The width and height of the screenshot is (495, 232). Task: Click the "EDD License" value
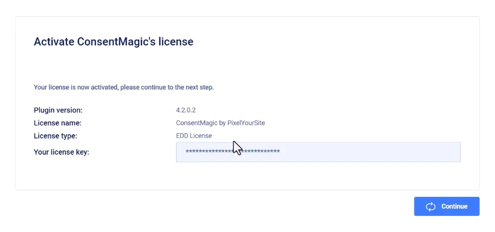pyautogui.click(x=194, y=136)
